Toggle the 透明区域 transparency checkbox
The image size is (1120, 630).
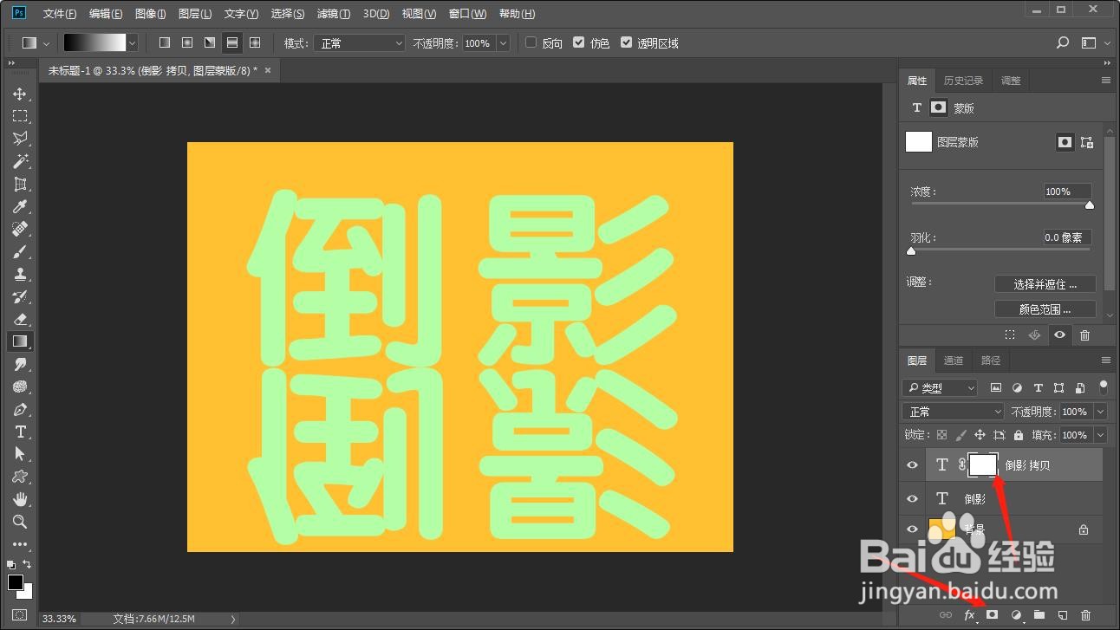click(x=626, y=42)
